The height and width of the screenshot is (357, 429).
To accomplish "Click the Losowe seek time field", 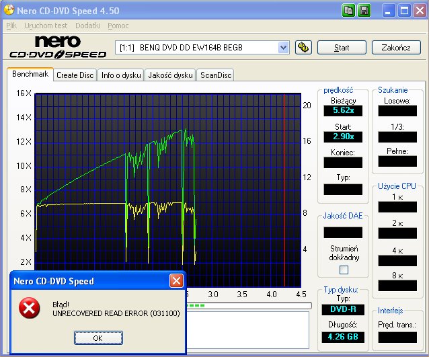I will [397, 111].
